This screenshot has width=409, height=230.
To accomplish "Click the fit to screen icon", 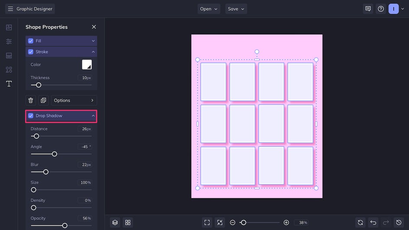I will coord(207,223).
